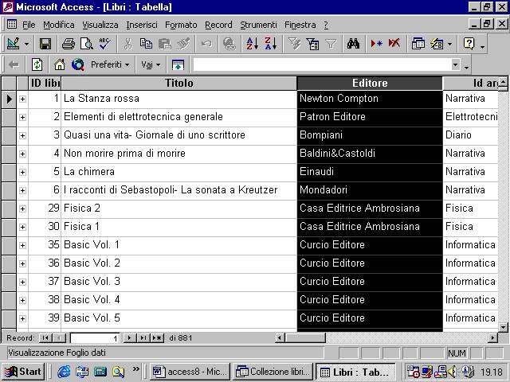
Task: Paste from clipboard icon
Action: [x=165, y=44]
